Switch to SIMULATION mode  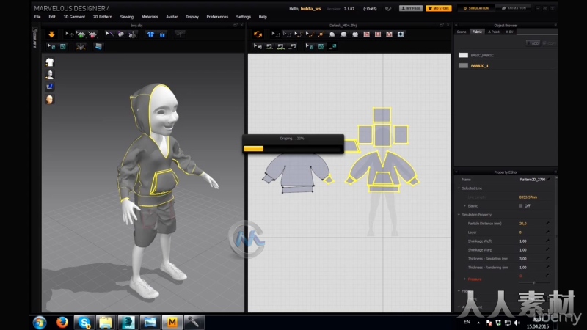(475, 8)
